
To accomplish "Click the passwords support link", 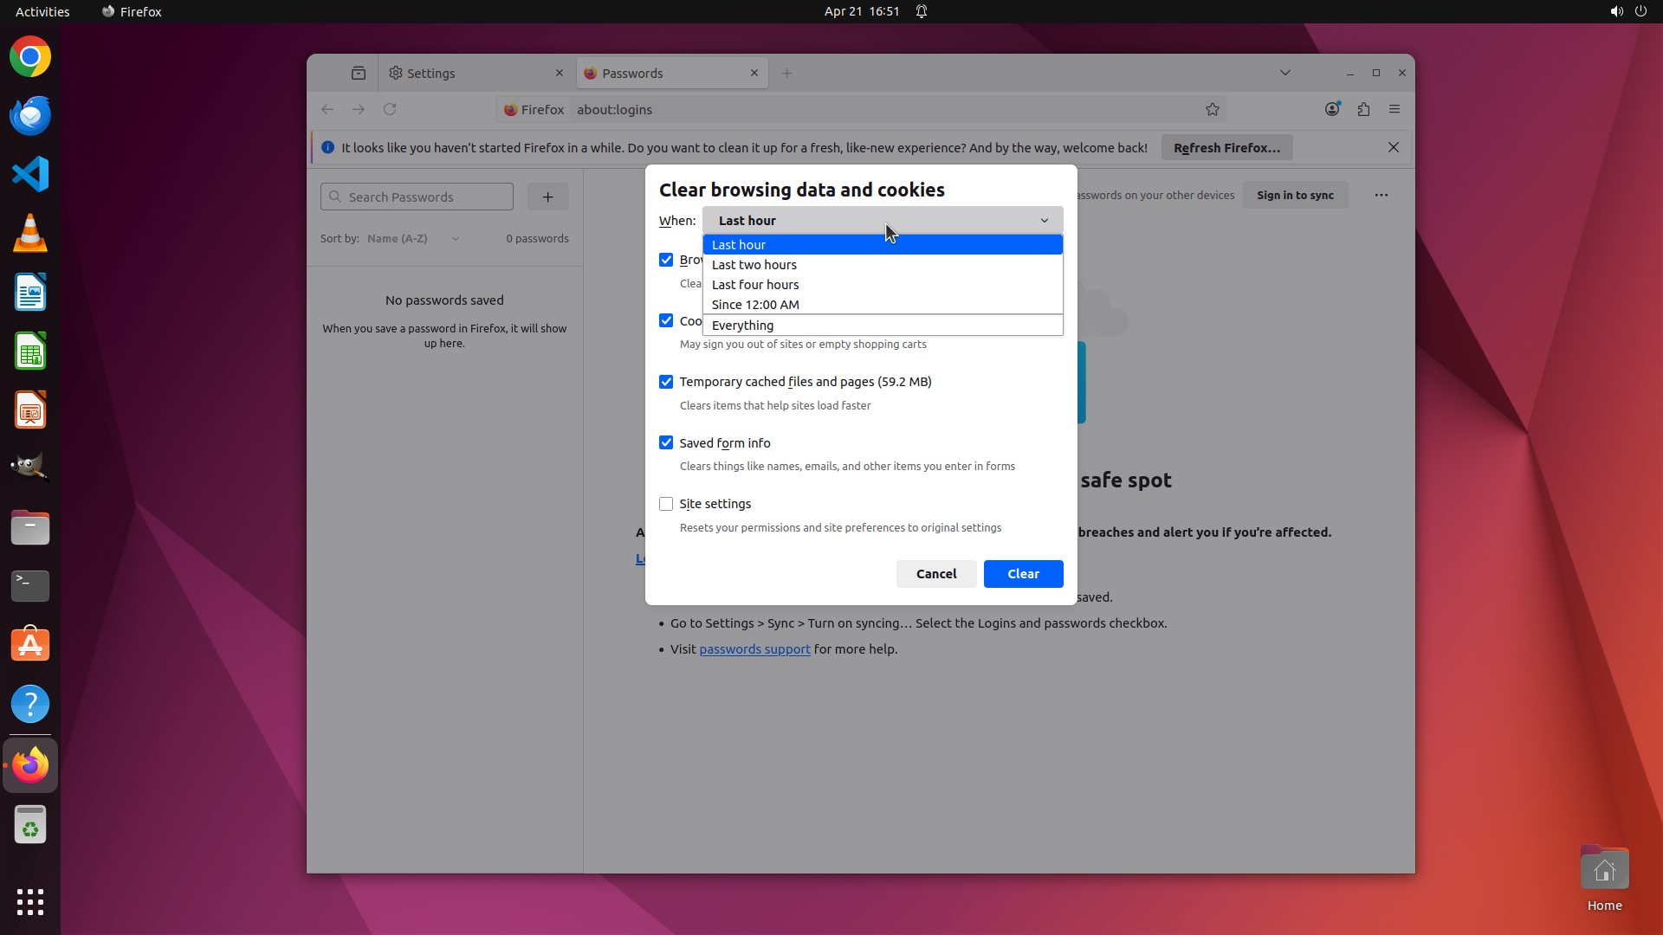I will (754, 649).
